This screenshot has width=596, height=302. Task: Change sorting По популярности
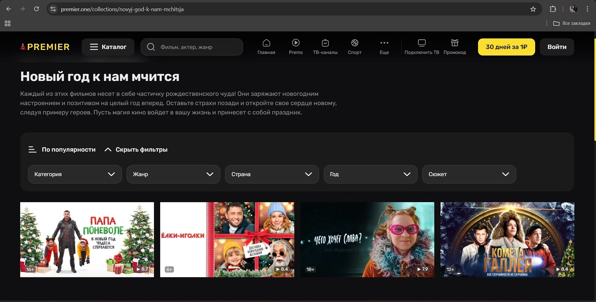click(62, 150)
